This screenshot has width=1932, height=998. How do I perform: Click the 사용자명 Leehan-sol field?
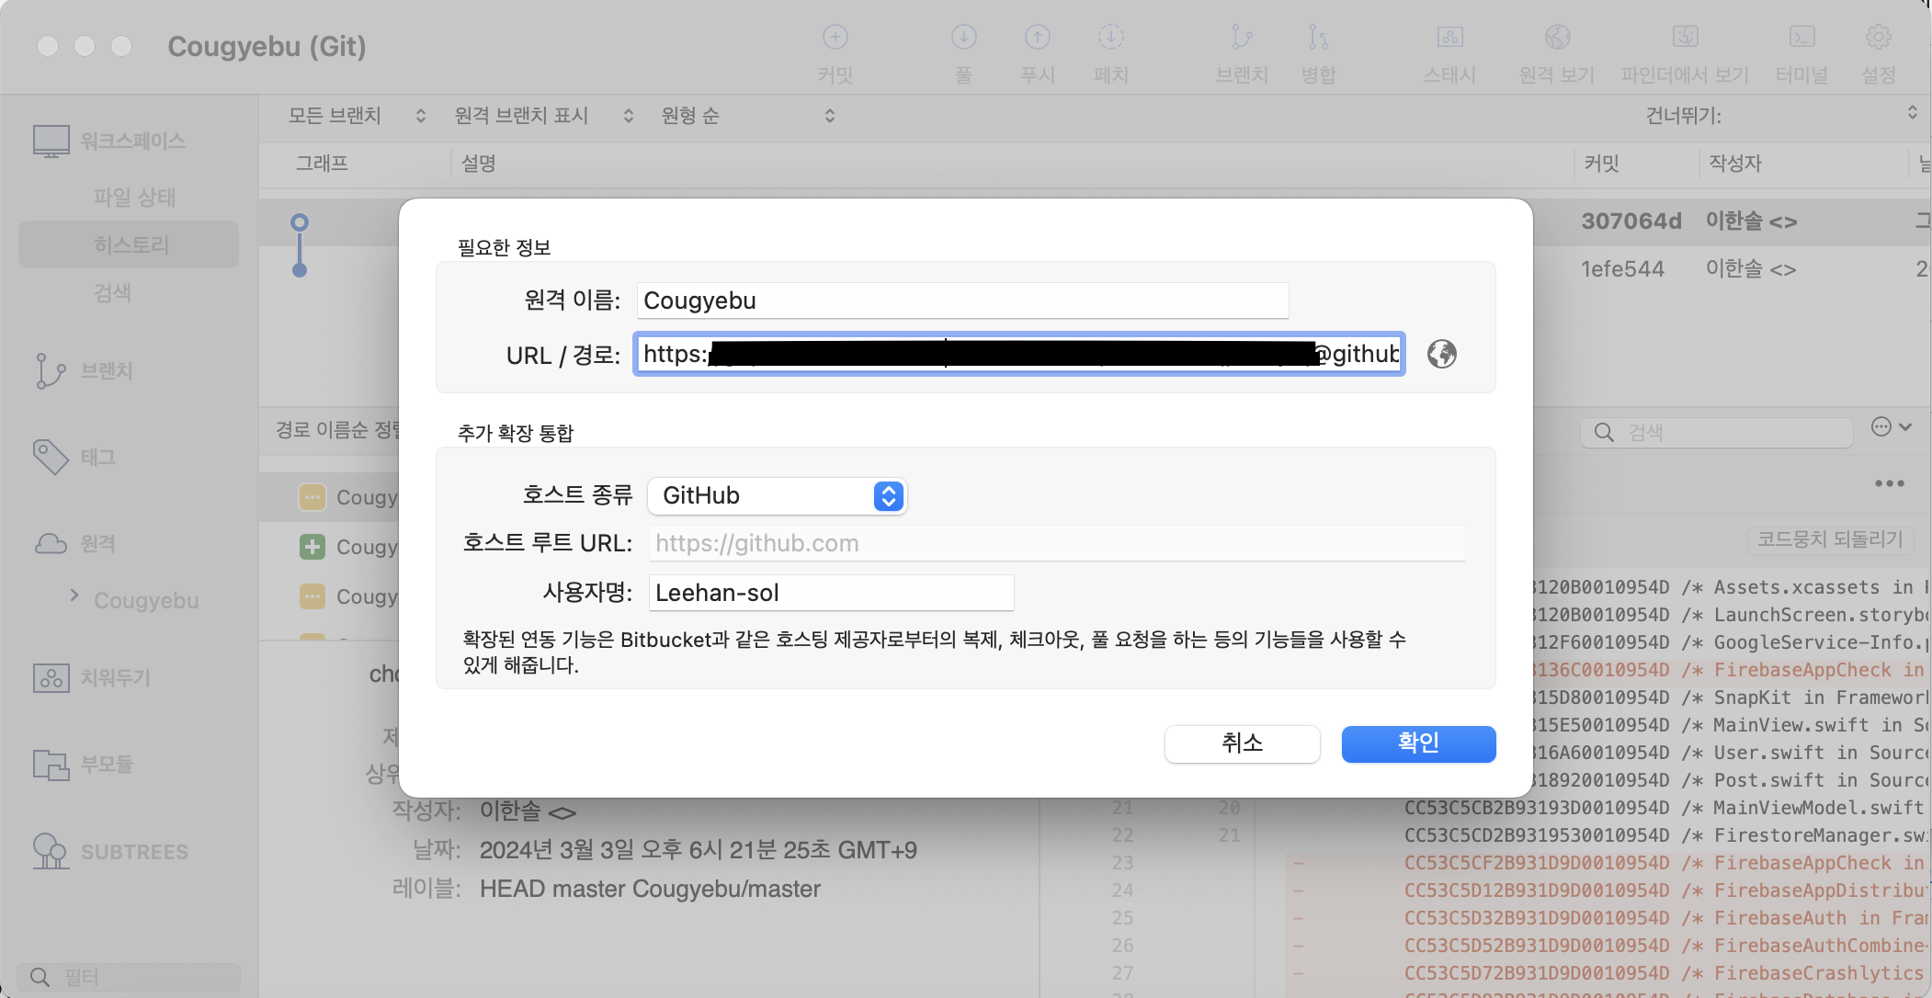830,593
